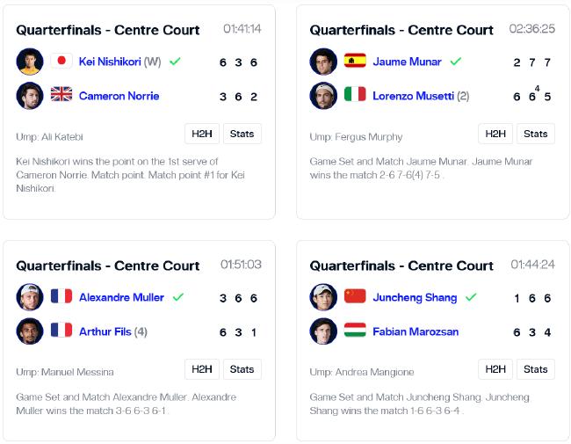Click Juncheng Shang's avatar photo
Image resolution: width=571 pixels, height=444 pixels.
(x=323, y=297)
